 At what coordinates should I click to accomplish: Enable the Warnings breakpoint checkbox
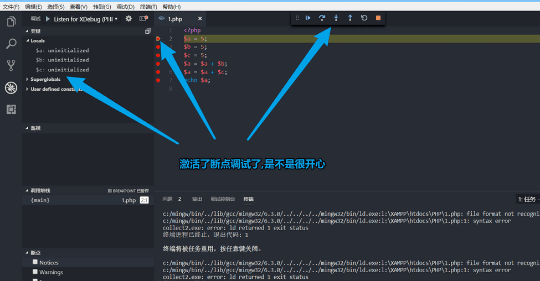35,272
